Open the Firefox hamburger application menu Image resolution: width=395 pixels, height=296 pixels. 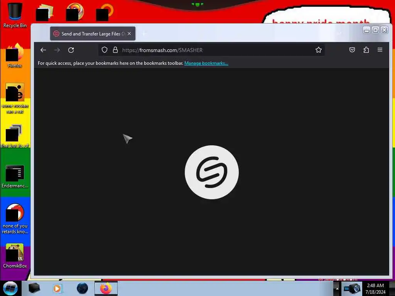[x=380, y=50]
